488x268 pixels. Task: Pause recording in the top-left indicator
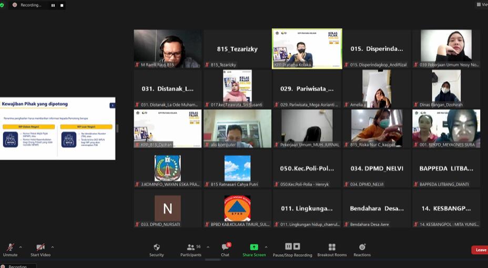pos(53,5)
